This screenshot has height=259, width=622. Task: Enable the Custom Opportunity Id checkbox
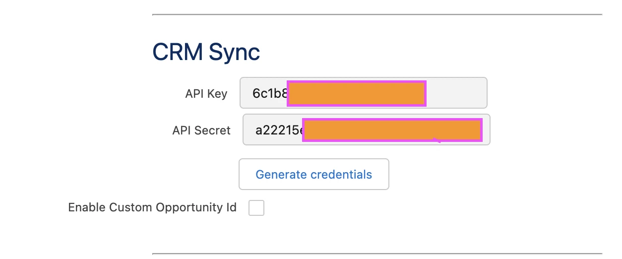(256, 208)
